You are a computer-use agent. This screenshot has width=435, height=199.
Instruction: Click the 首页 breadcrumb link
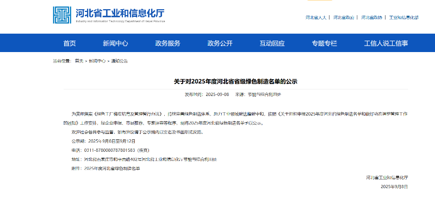79,61
